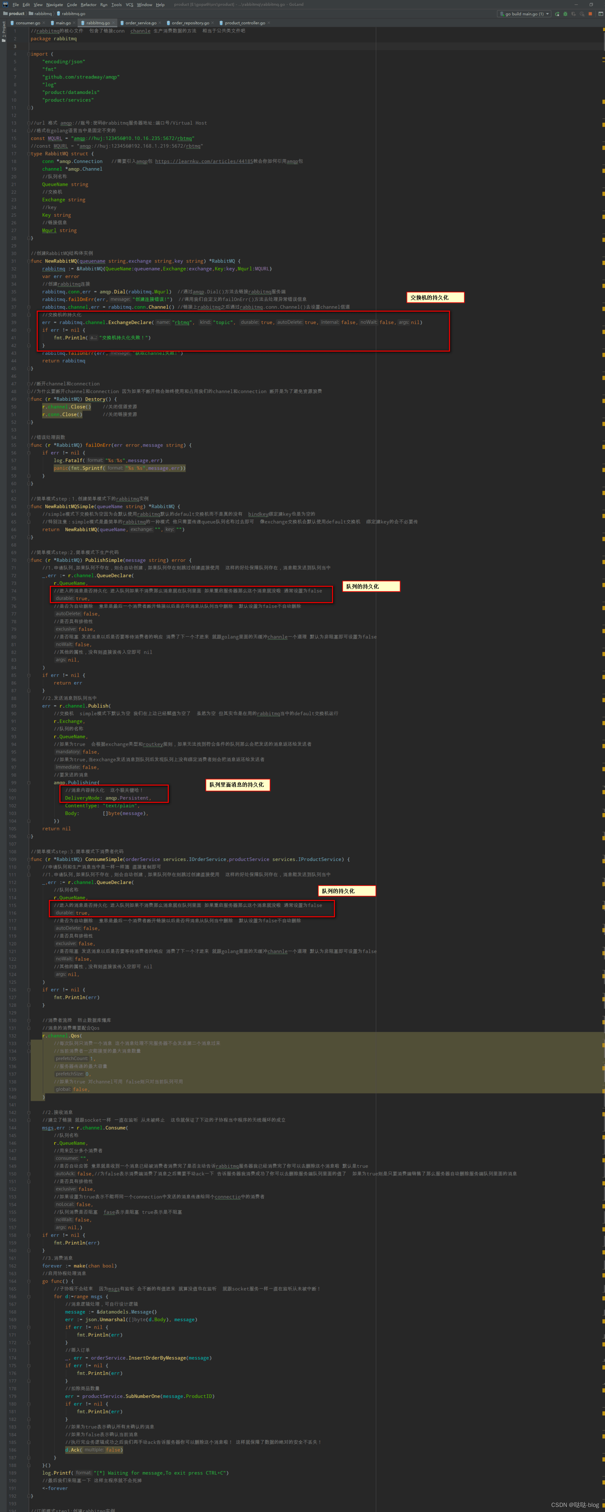Collapse the import block fold marker

(x=28, y=54)
